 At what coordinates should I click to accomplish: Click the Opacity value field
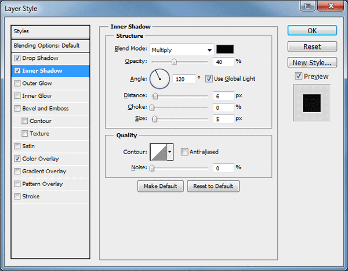coord(223,62)
